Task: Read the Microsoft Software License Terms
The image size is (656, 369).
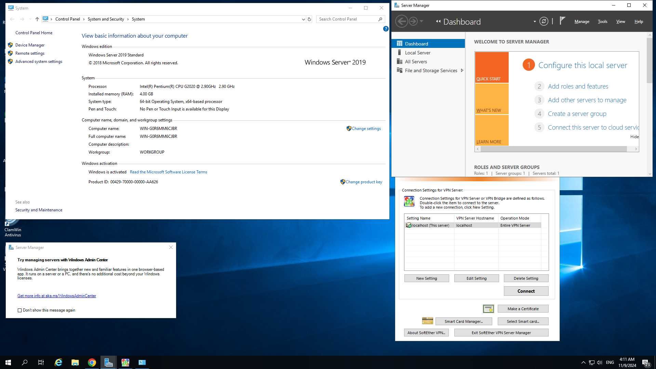Action: pyautogui.click(x=169, y=172)
